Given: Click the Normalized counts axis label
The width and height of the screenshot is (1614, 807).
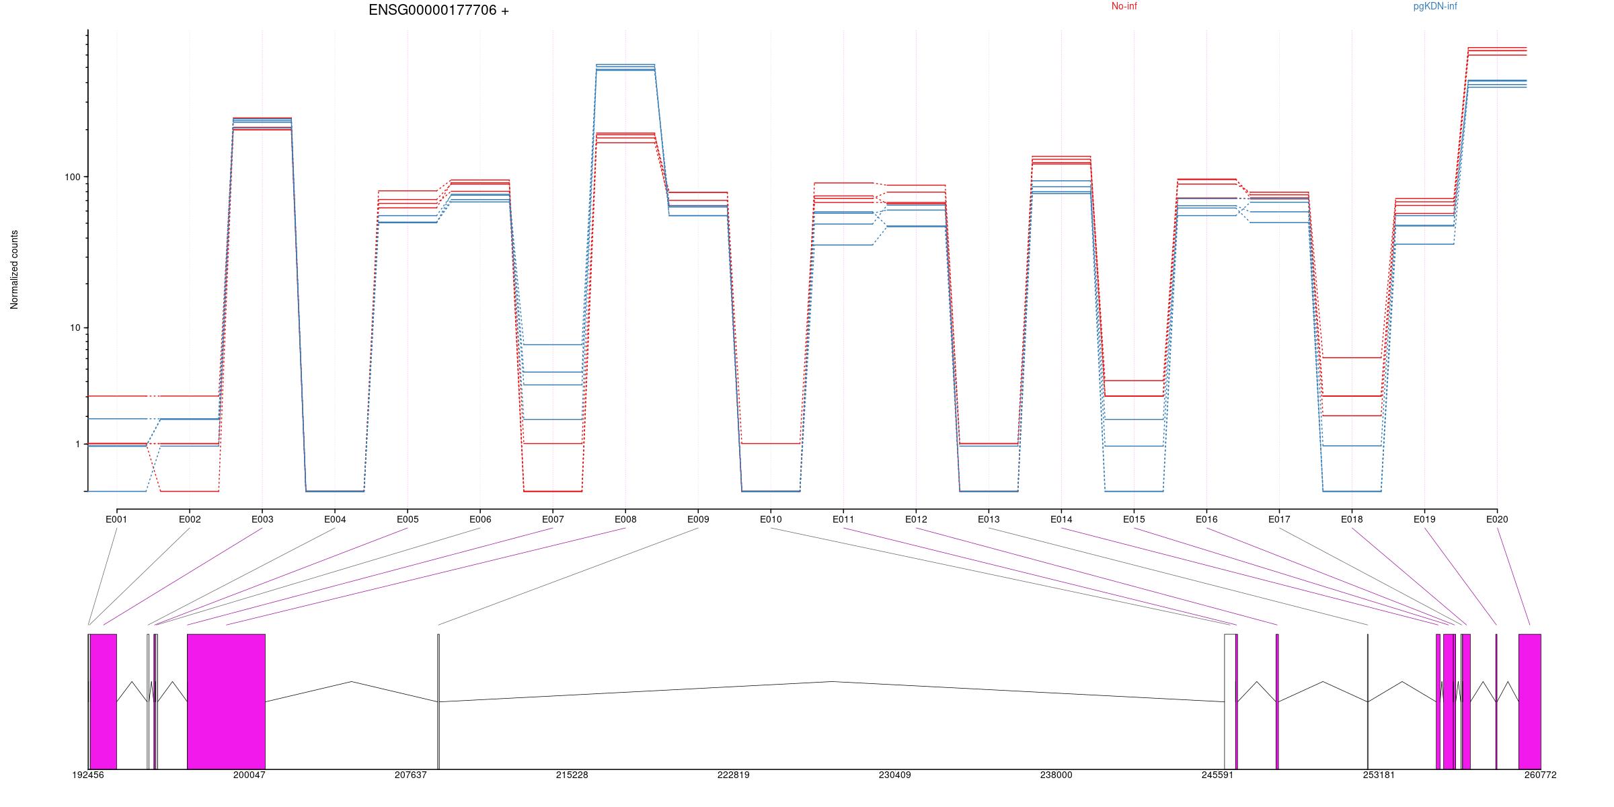Looking at the screenshot, I should point(14,270).
